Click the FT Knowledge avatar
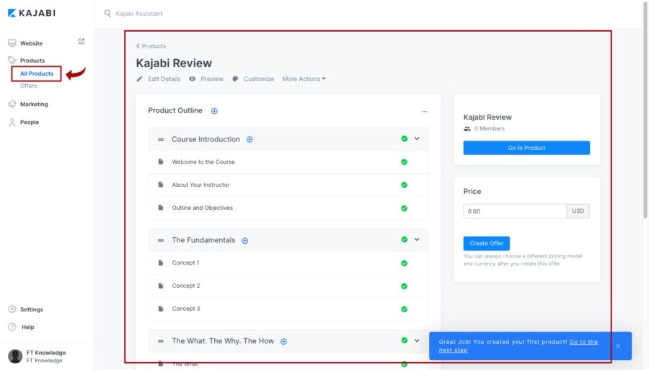Viewport: 649px width, 370px height. click(x=15, y=356)
